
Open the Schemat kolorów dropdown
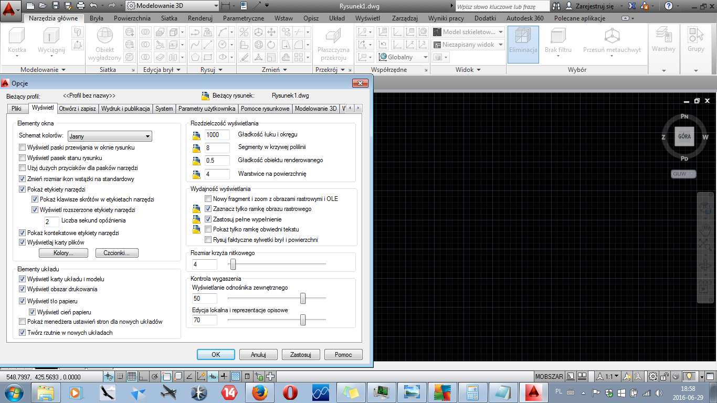110,136
